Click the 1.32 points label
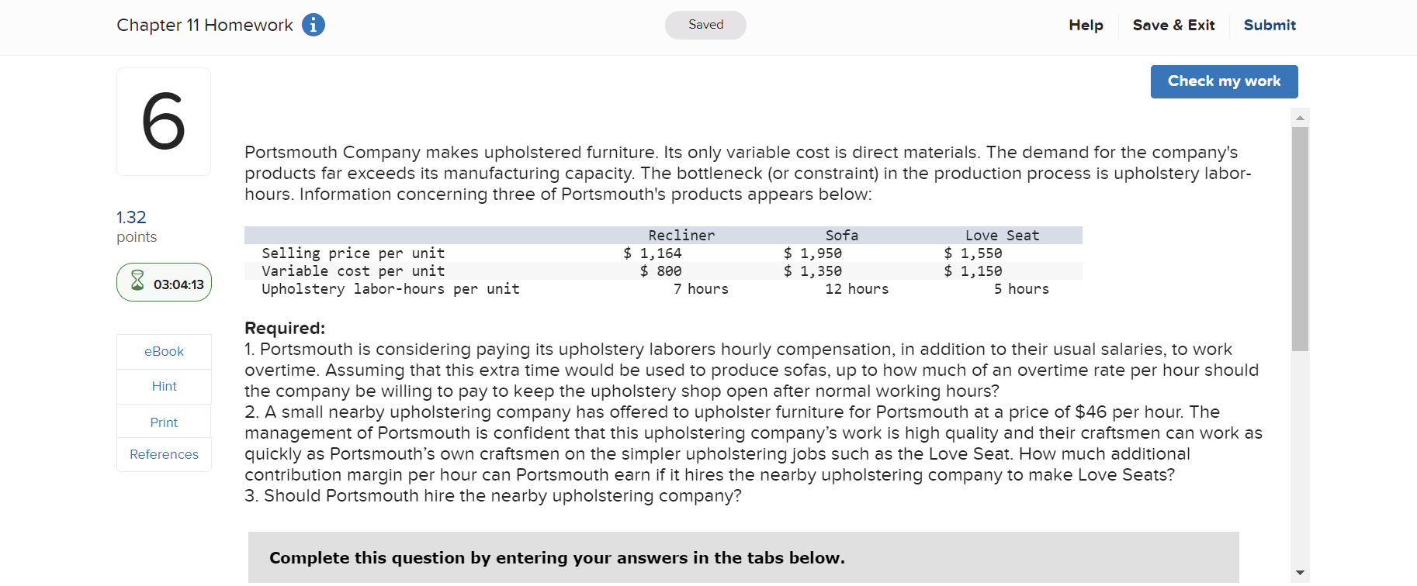 130,217
